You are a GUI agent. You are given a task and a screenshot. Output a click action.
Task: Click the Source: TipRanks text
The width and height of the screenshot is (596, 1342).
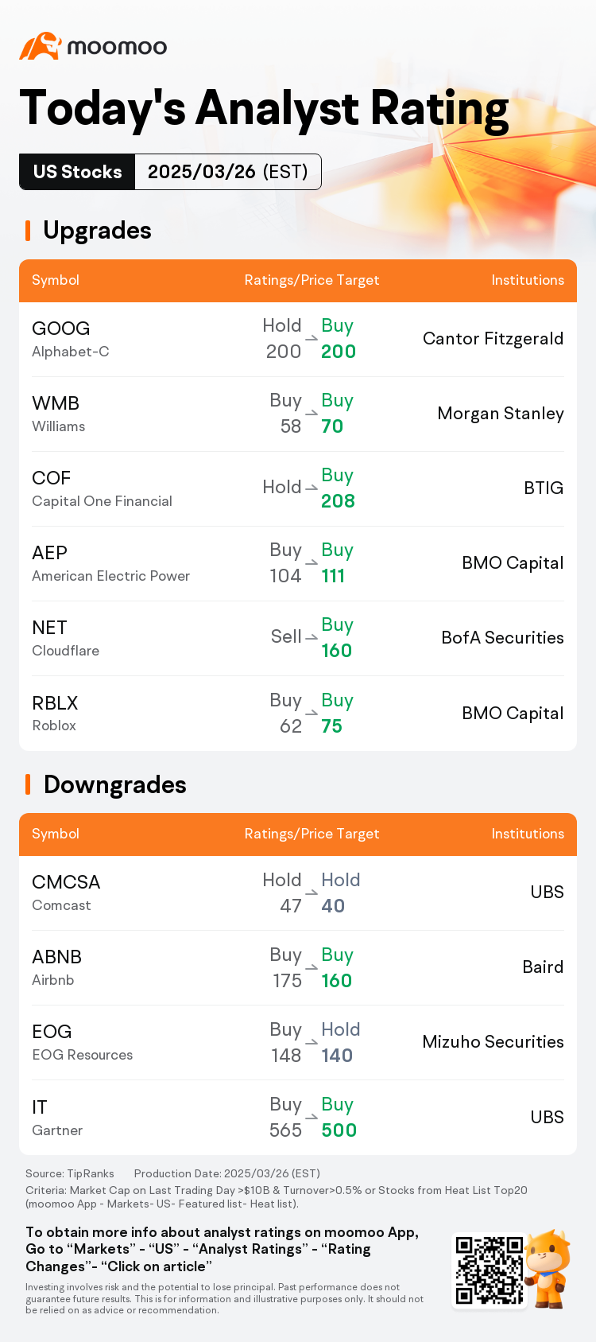coord(70,1173)
